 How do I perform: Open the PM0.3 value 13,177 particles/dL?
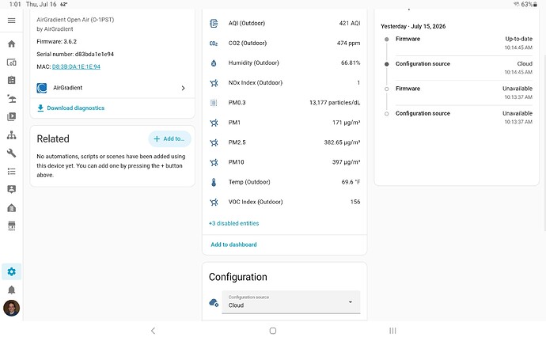335,103
